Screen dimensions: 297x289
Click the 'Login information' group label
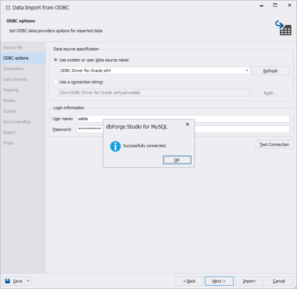coord(69,108)
